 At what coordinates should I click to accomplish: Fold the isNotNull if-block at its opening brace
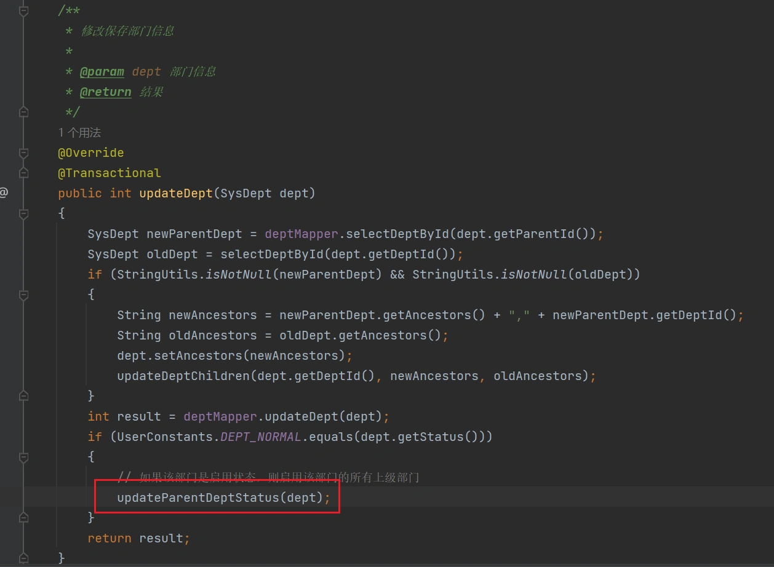(x=23, y=295)
